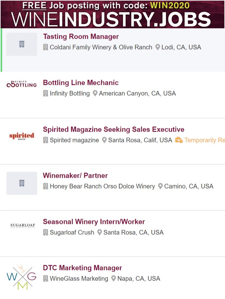Viewport: 225px width, 299px height.
Task: Open Spirited Magazine Seeking Sales Executive listing
Action: point(113,130)
